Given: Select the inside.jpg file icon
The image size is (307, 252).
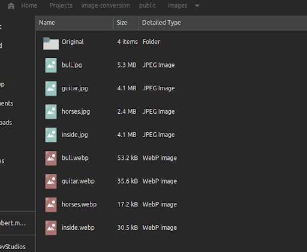Looking at the screenshot, I should coord(51,135).
